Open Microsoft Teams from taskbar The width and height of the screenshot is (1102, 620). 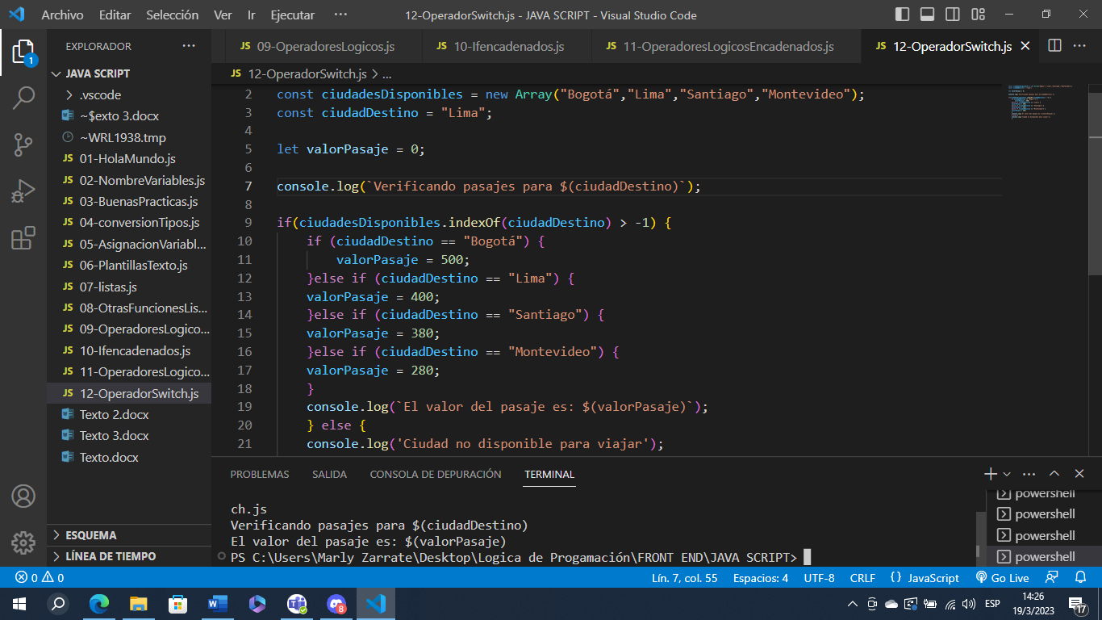297,603
